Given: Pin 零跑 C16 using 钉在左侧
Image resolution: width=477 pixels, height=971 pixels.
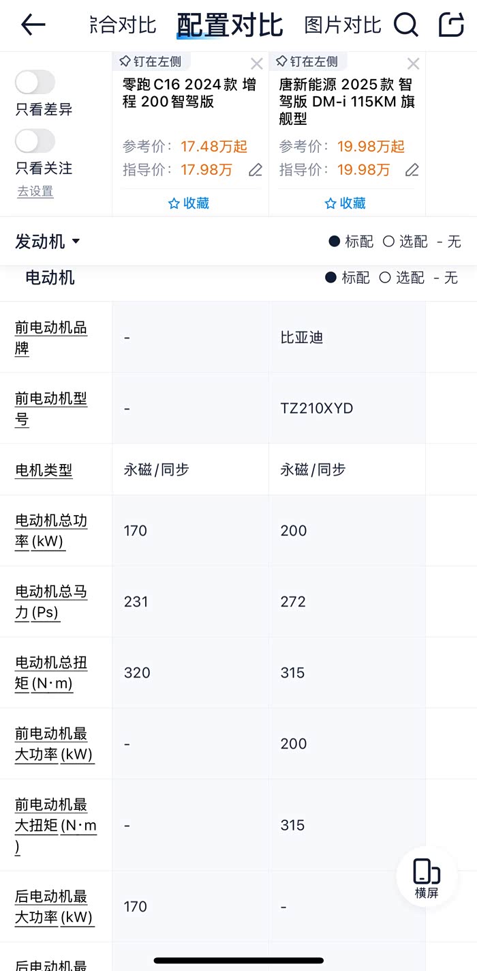Looking at the screenshot, I should pos(151,61).
